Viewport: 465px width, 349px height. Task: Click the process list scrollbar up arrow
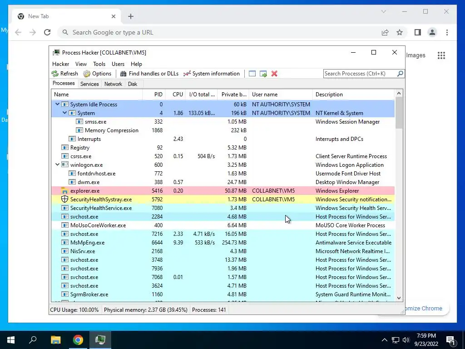399,93
